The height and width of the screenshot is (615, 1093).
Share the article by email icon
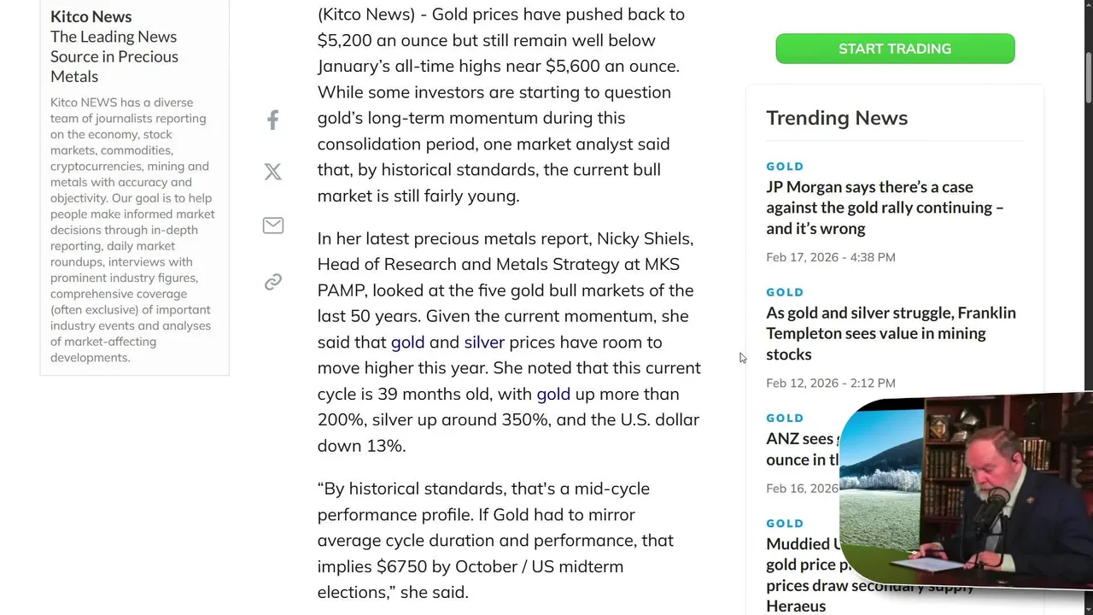[x=272, y=225]
